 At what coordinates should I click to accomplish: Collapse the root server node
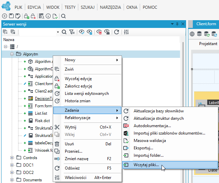(5, 46)
